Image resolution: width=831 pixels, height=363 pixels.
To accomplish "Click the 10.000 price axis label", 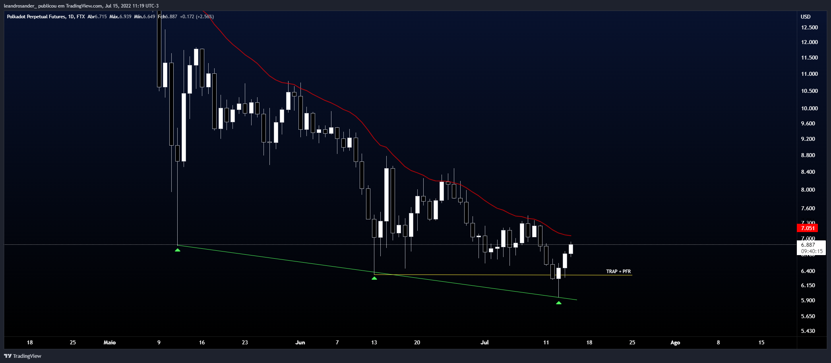I will 810,108.
